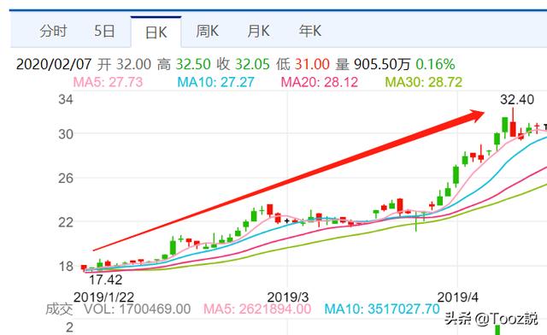Click the MA5: 27.73 indicator label
The width and height of the screenshot is (547, 335).
108,82
